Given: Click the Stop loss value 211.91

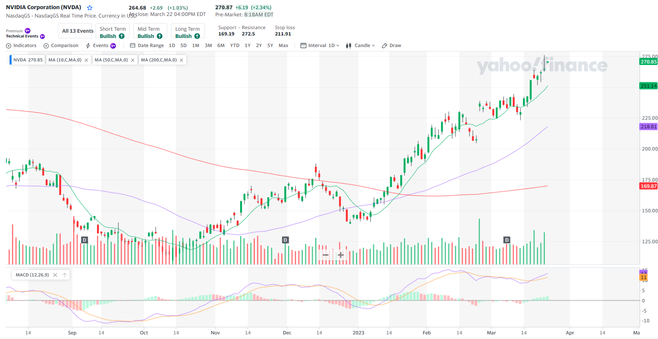Looking at the screenshot, I should 283,34.
